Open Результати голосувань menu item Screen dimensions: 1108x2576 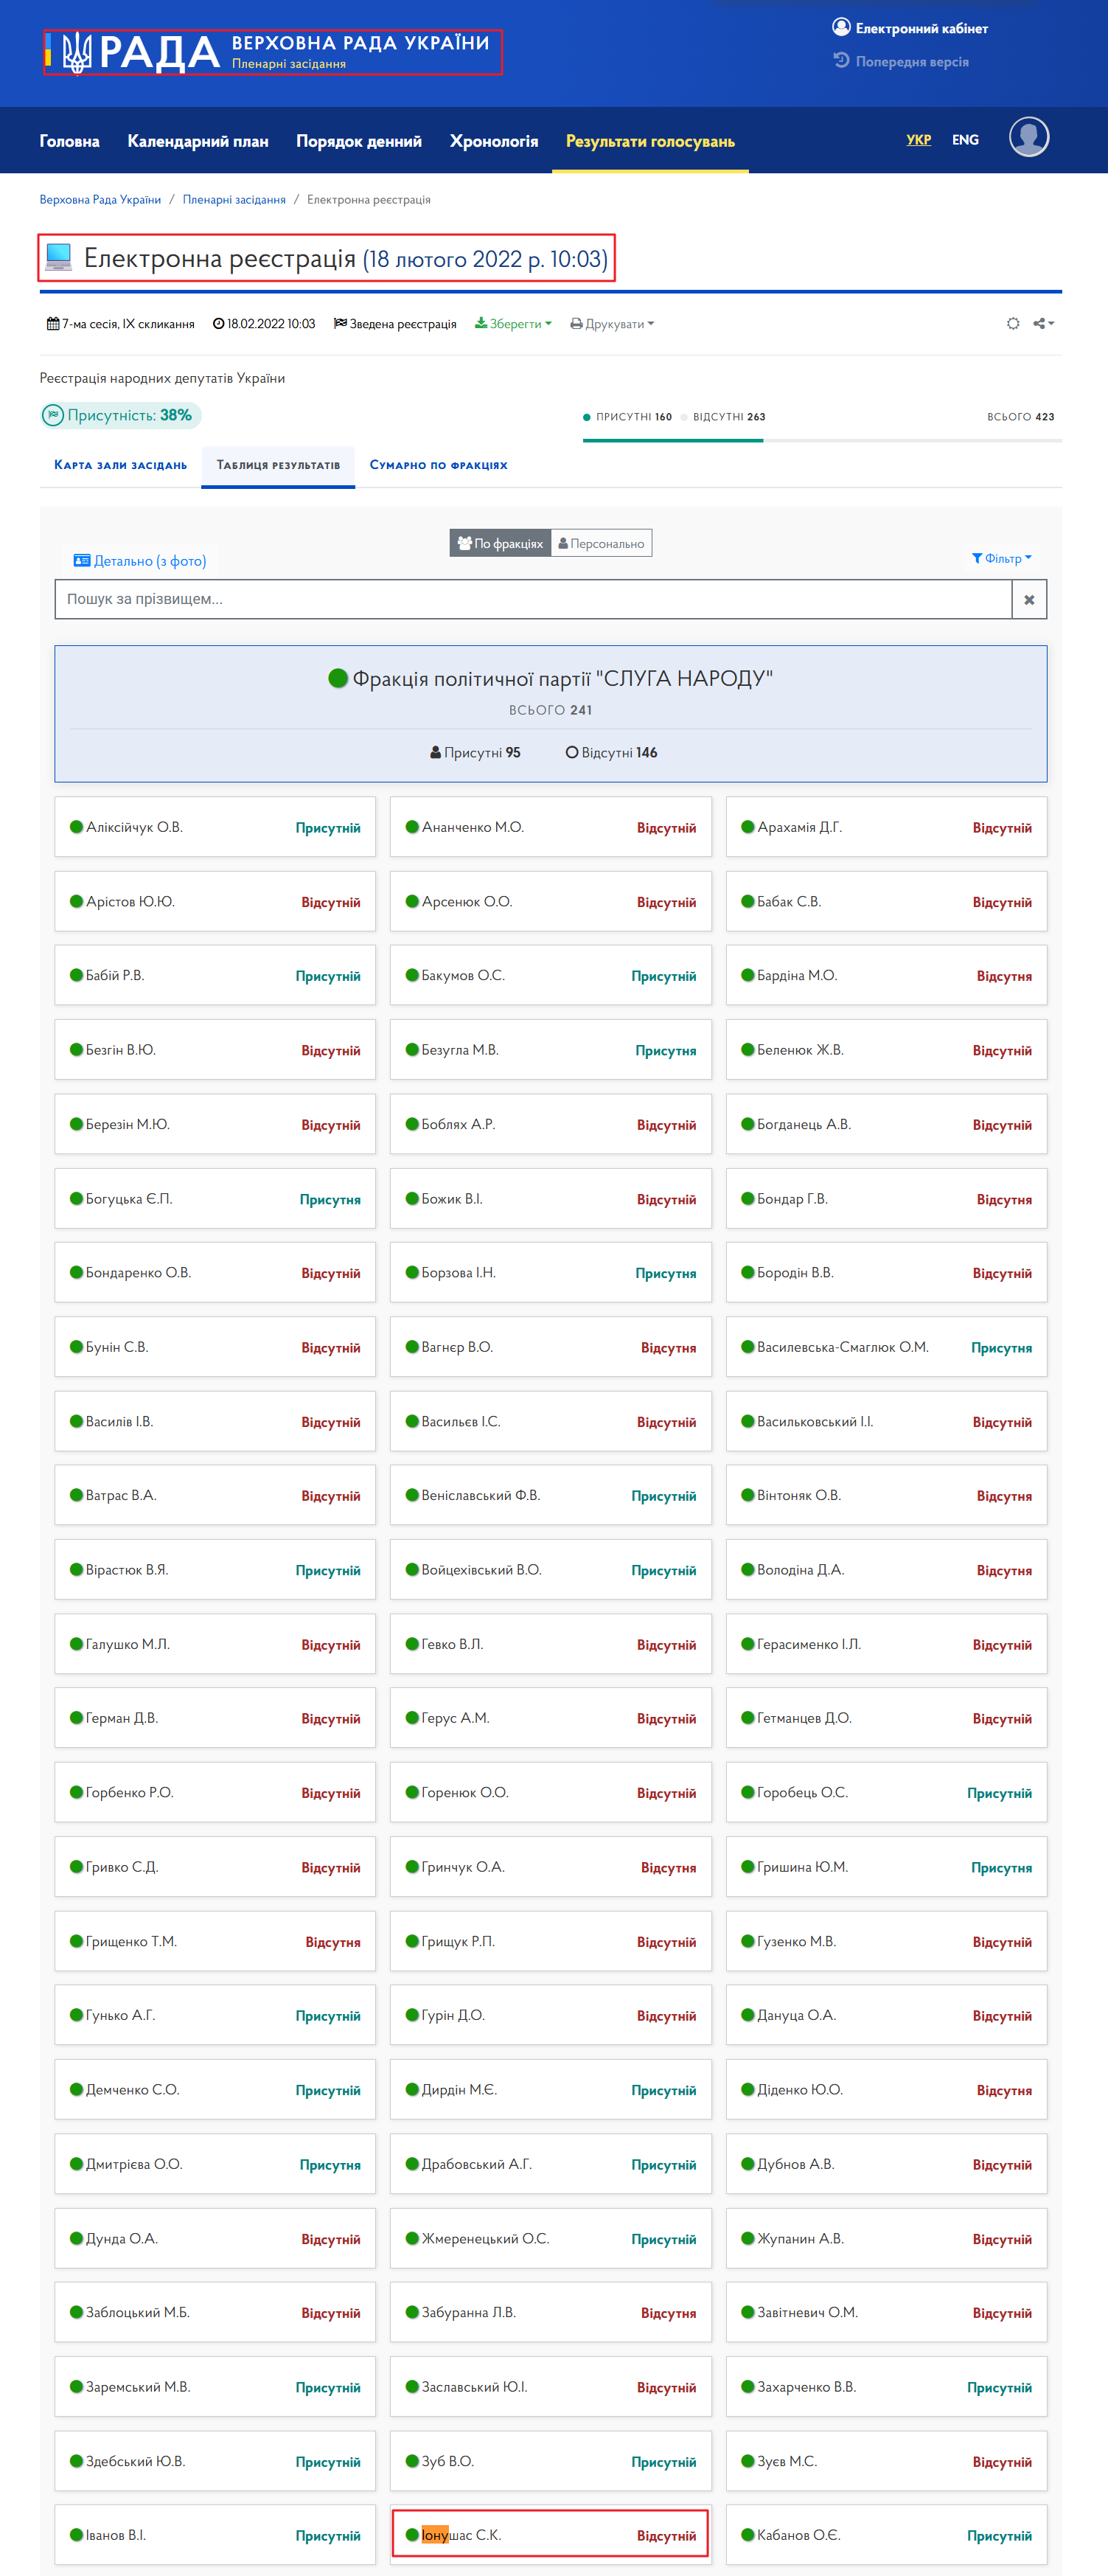650,141
